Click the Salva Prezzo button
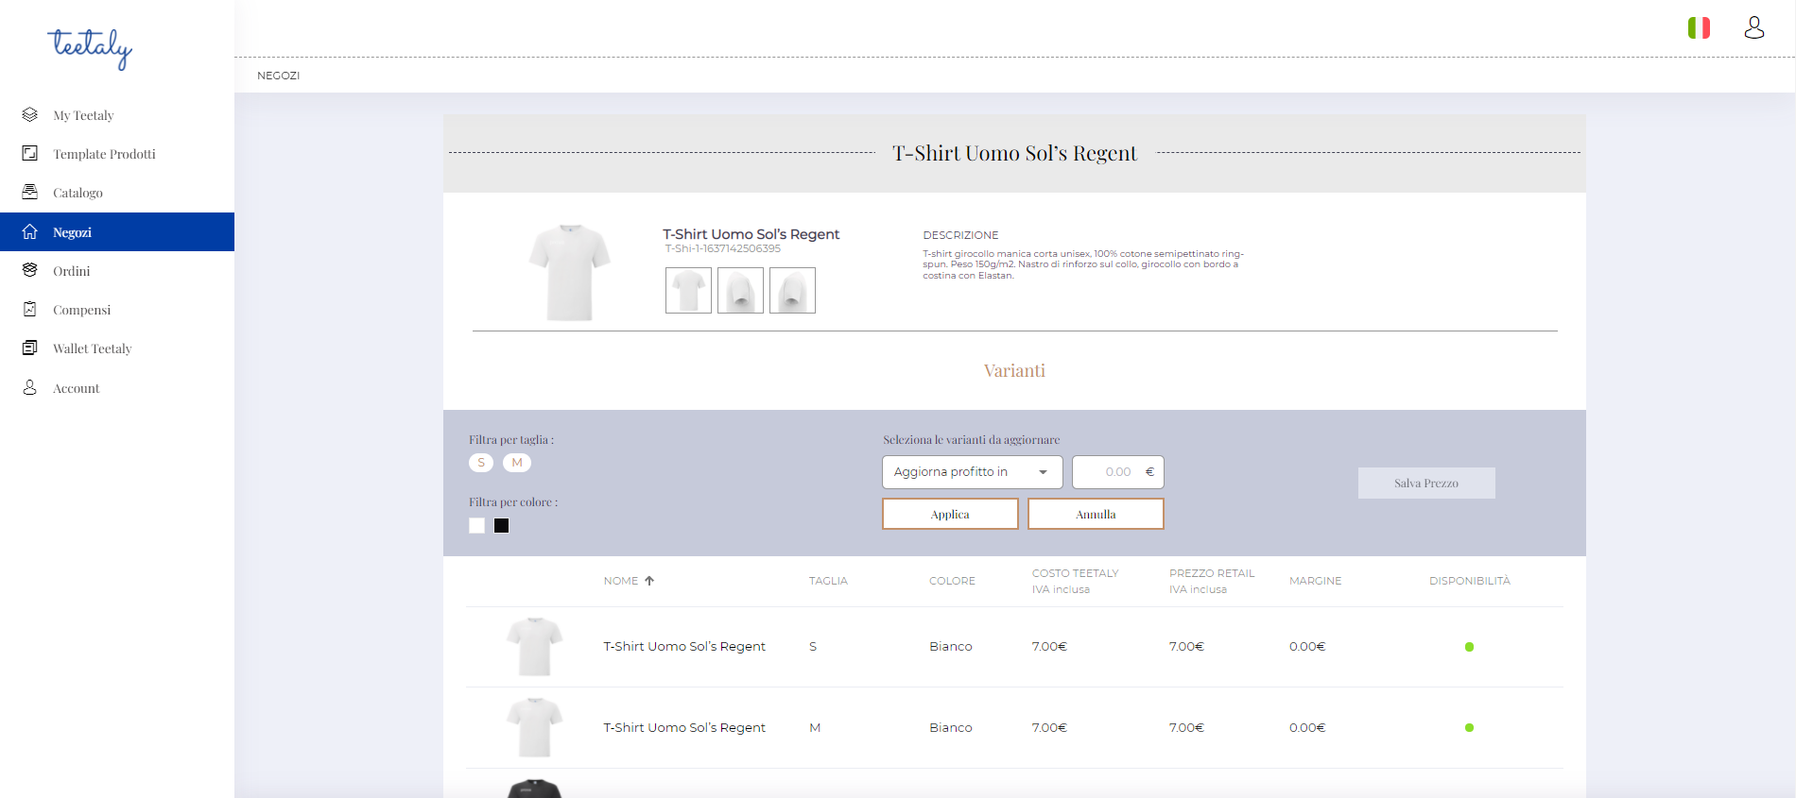 [x=1426, y=483]
